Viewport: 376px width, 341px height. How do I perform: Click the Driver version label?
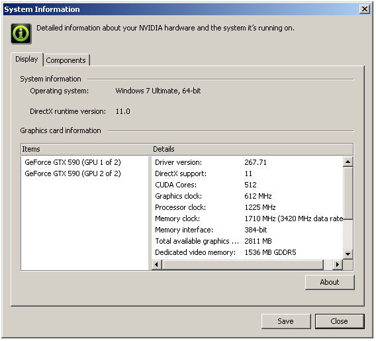pyautogui.click(x=179, y=162)
